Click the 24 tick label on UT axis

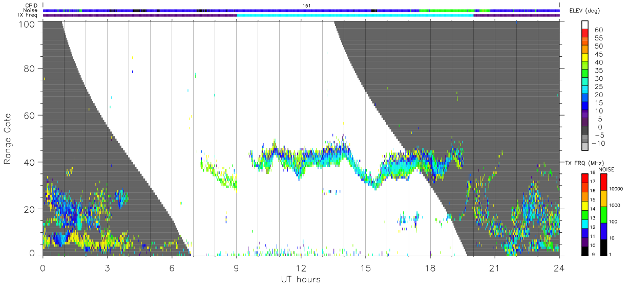point(559,267)
